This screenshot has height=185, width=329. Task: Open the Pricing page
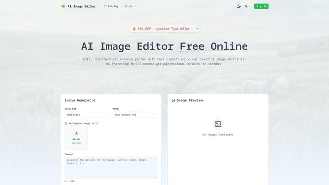tap(111, 6)
